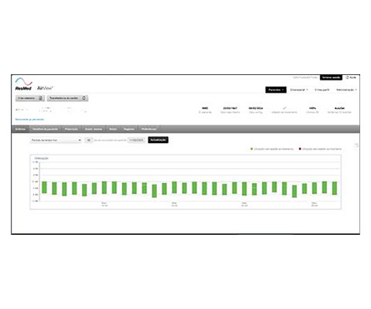This screenshot has height=309, width=371.
Task: Click the small expand icon at the right page edge
Action: (x=356, y=145)
